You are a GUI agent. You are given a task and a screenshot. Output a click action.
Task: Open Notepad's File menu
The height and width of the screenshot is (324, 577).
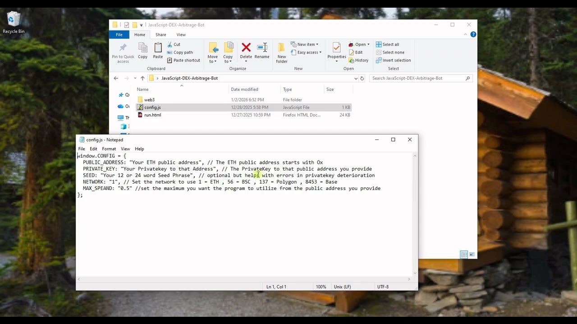[82, 149]
